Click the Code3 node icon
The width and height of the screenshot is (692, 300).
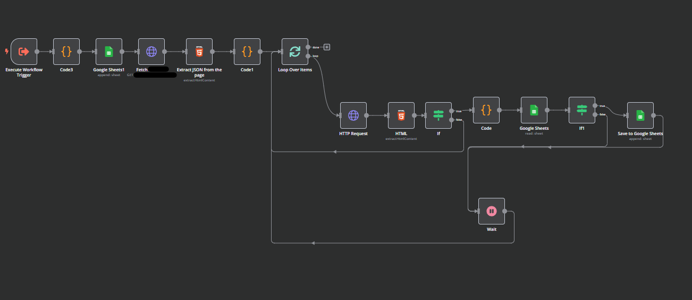pyautogui.click(x=66, y=52)
